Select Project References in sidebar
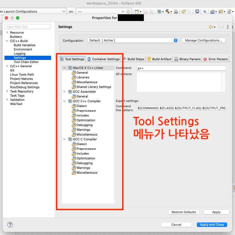 pyautogui.click(x=24, y=83)
